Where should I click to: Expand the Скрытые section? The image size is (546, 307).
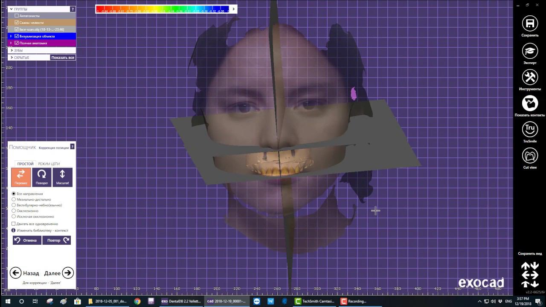12,58
